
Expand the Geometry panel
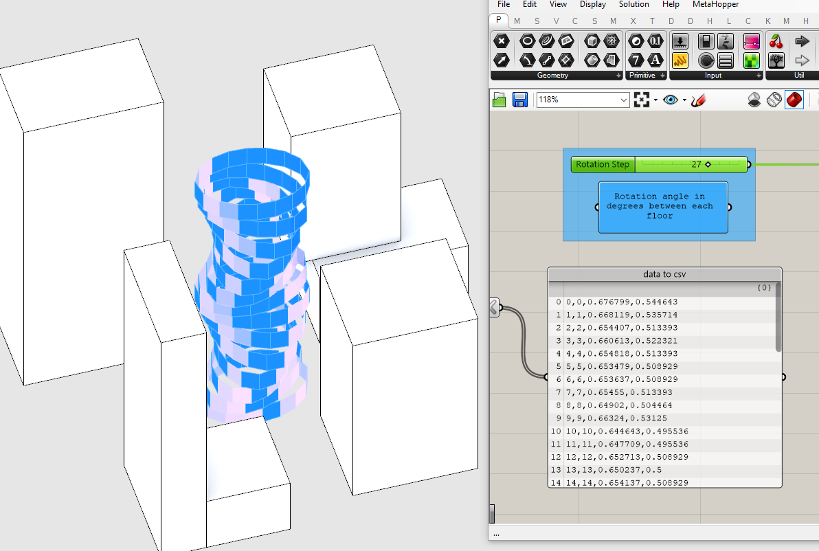pos(618,75)
